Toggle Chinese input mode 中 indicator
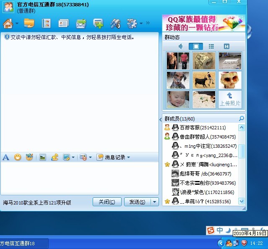This screenshot has width=268, height=249. [x=219, y=230]
